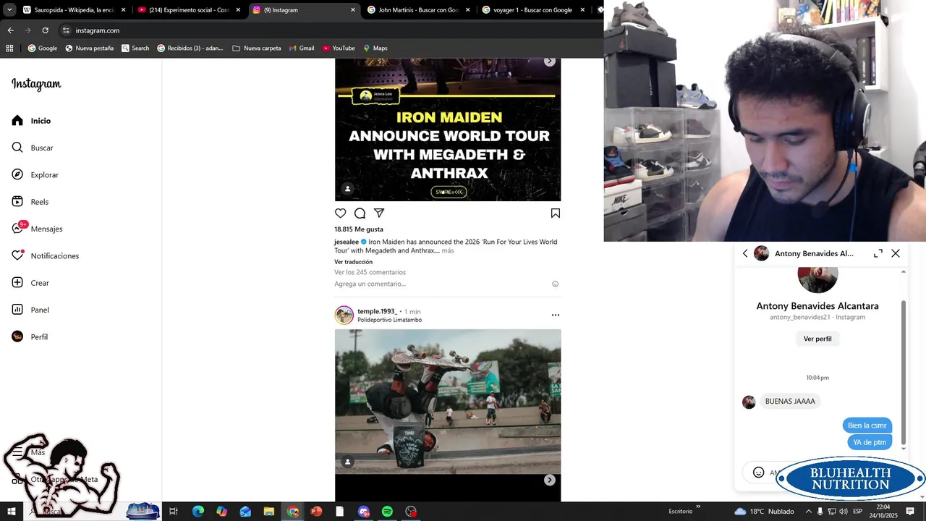Open Recibidos (3) bookmark
926x521 pixels.
pos(190,48)
